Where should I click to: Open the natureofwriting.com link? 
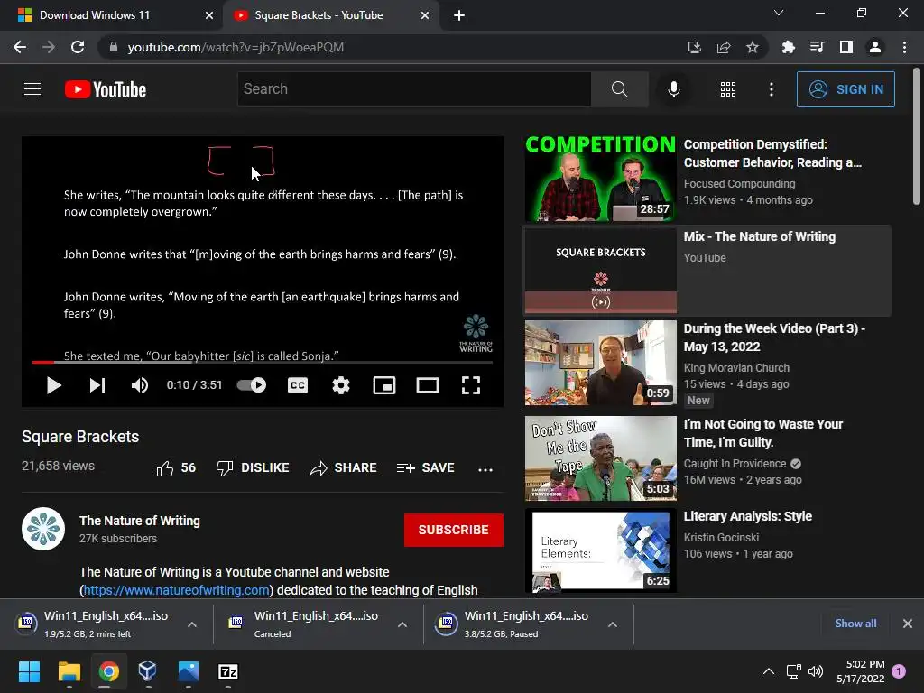[176, 590]
